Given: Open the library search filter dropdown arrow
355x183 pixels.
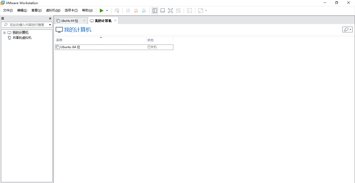Looking at the screenshot, I should coord(50,25).
